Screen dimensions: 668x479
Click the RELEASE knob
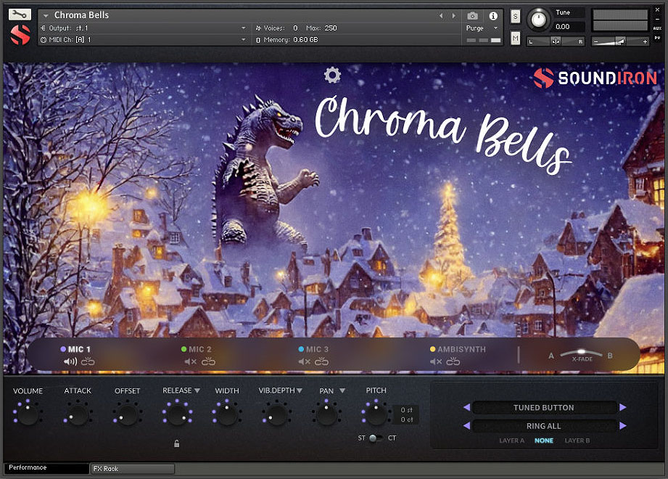[x=177, y=414]
